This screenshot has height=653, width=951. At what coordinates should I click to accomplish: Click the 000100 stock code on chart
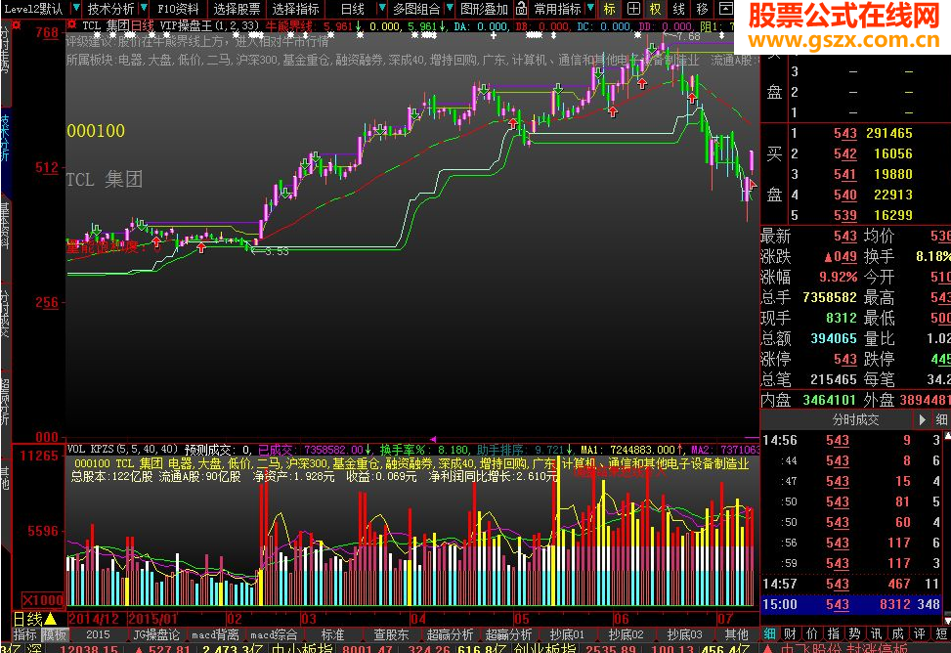(96, 130)
